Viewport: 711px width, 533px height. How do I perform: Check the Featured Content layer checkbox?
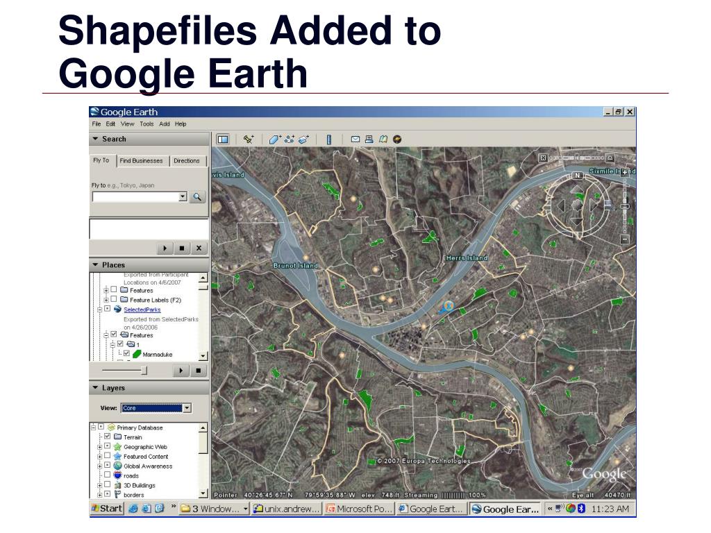[x=108, y=455]
